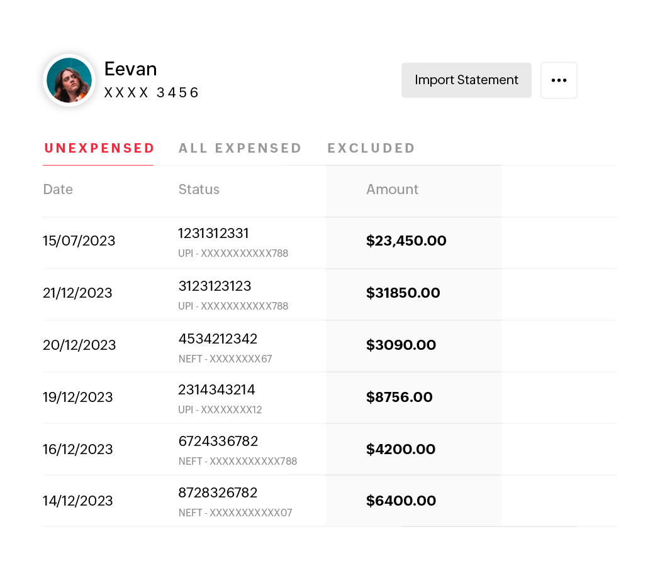Screen dimensions: 660x581
Task: Select NEFT transaction 4534212342
Action: 218,339
